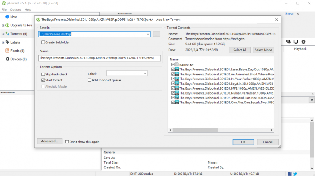The image size is (315, 176).
Task: Open the Save In path dropdown
Action: 148,34
